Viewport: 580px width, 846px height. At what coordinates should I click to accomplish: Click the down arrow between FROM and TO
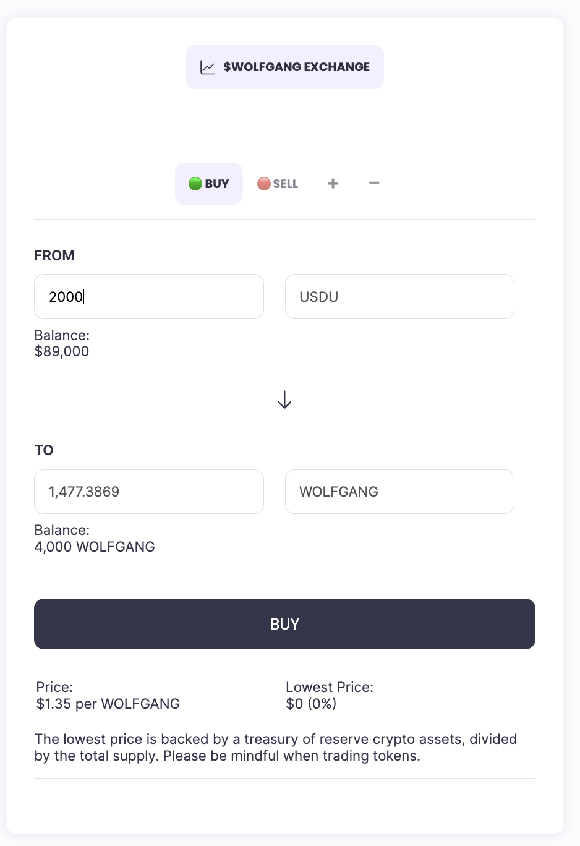point(284,400)
